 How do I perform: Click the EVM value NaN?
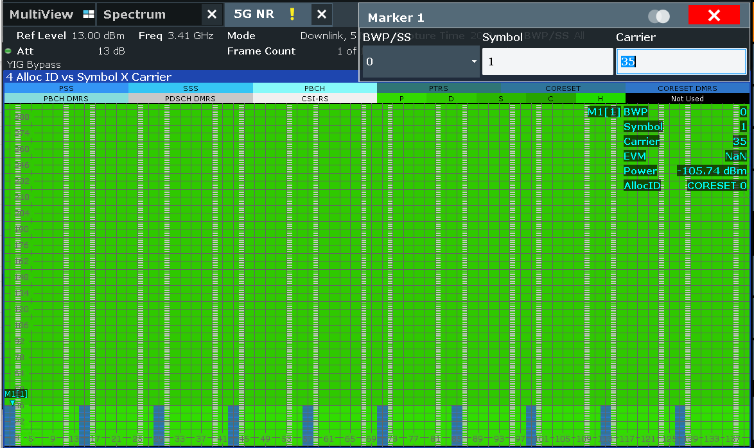[x=736, y=156]
